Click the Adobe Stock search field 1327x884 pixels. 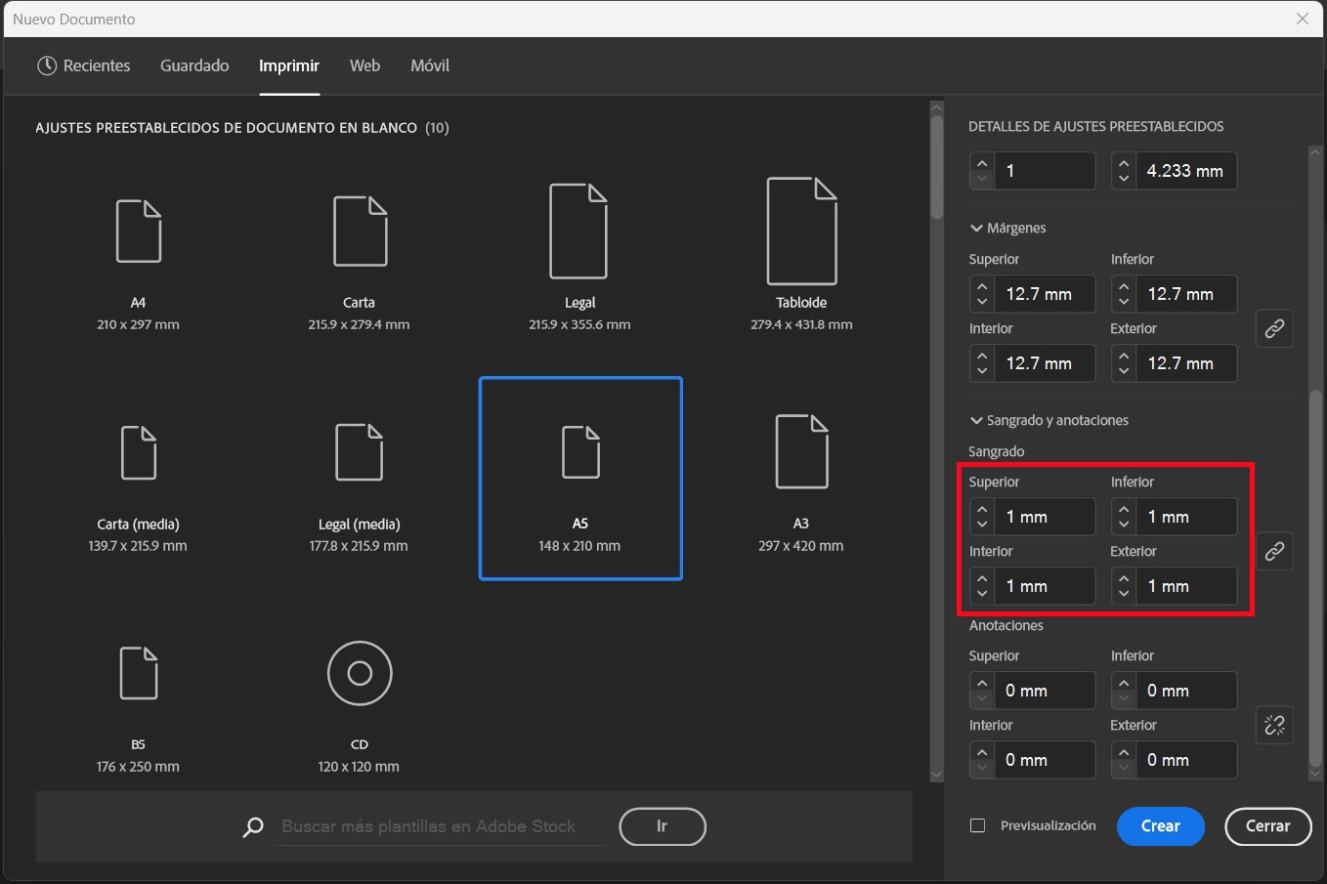pyautogui.click(x=440, y=826)
